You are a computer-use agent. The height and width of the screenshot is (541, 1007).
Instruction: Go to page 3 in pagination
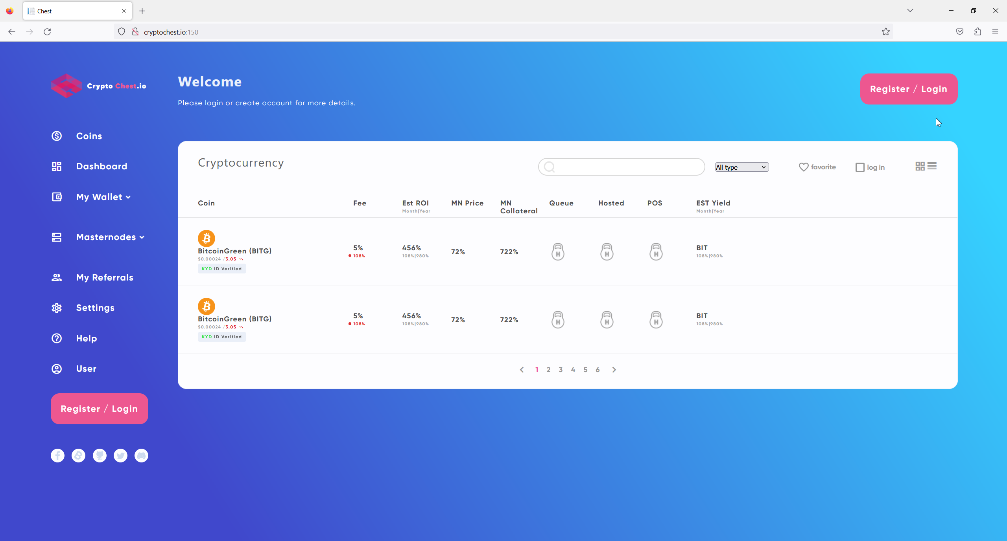pyautogui.click(x=561, y=370)
